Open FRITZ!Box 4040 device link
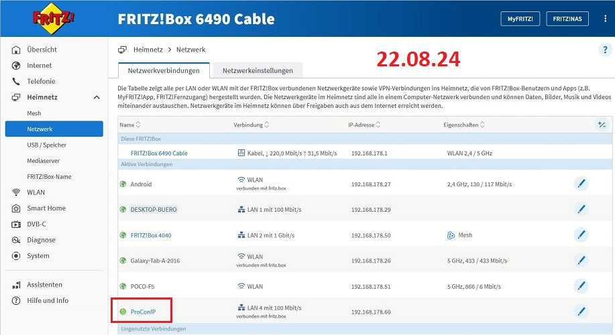 (x=151, y=235)
